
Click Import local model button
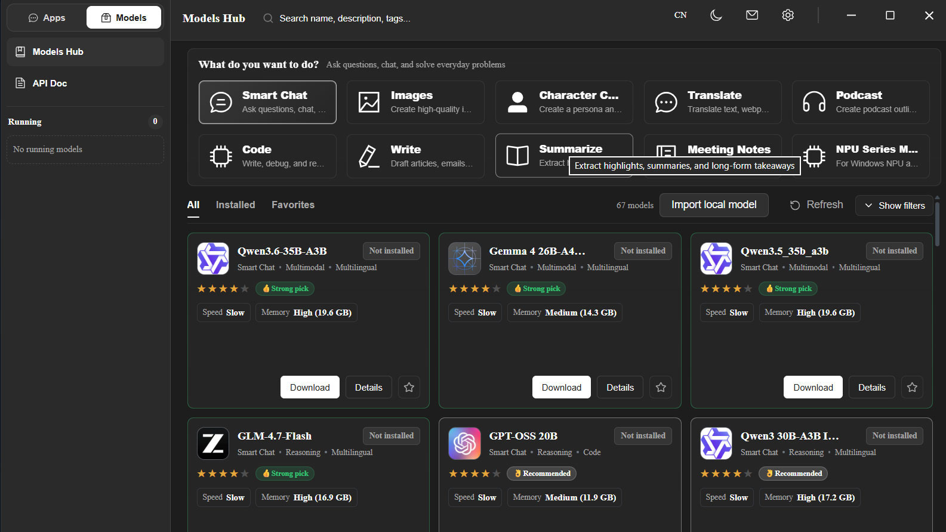(714, 205)
